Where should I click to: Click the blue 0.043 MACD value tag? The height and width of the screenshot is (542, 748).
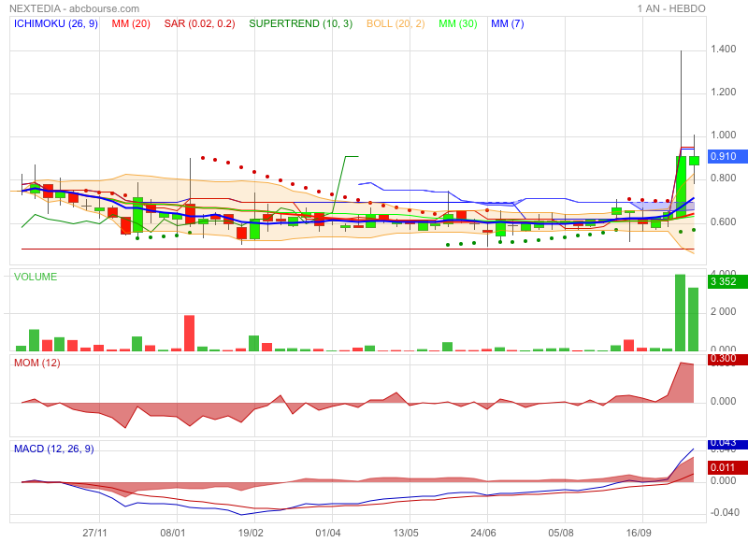[x=727, y=444]
